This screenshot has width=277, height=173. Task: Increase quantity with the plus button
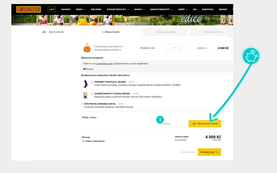[181, 48]
